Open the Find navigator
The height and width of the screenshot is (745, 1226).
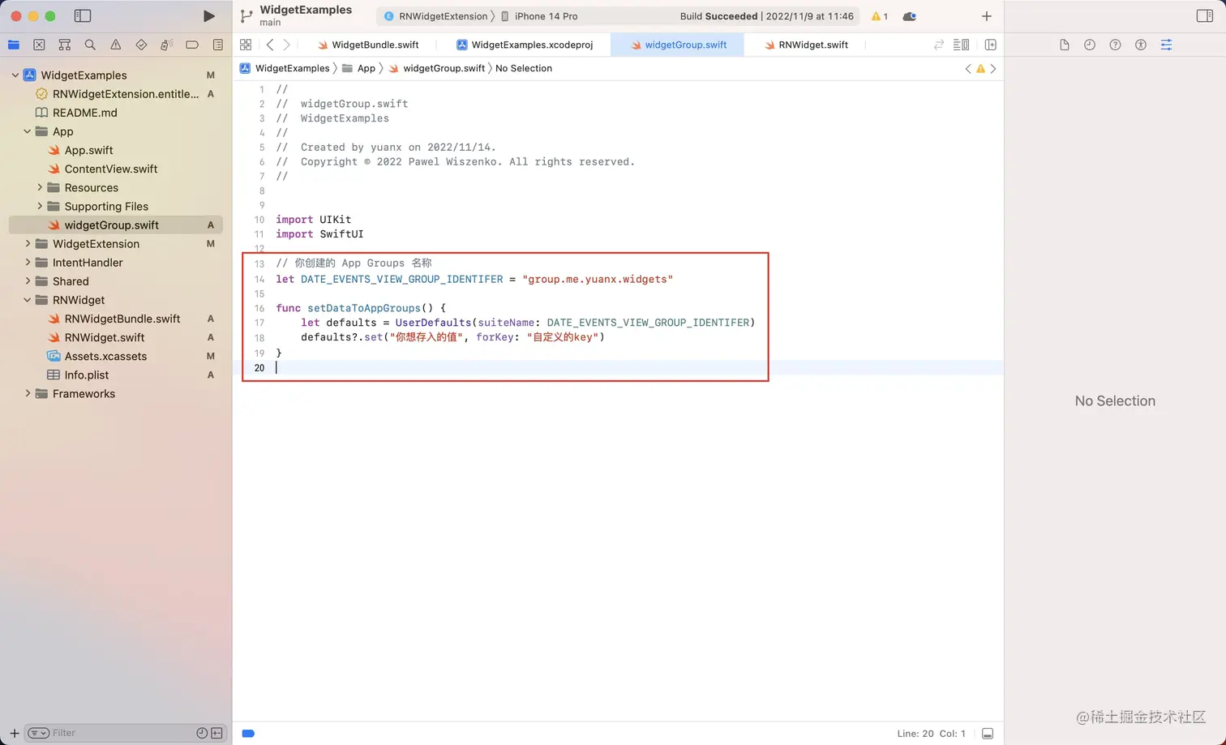[90, 45]
